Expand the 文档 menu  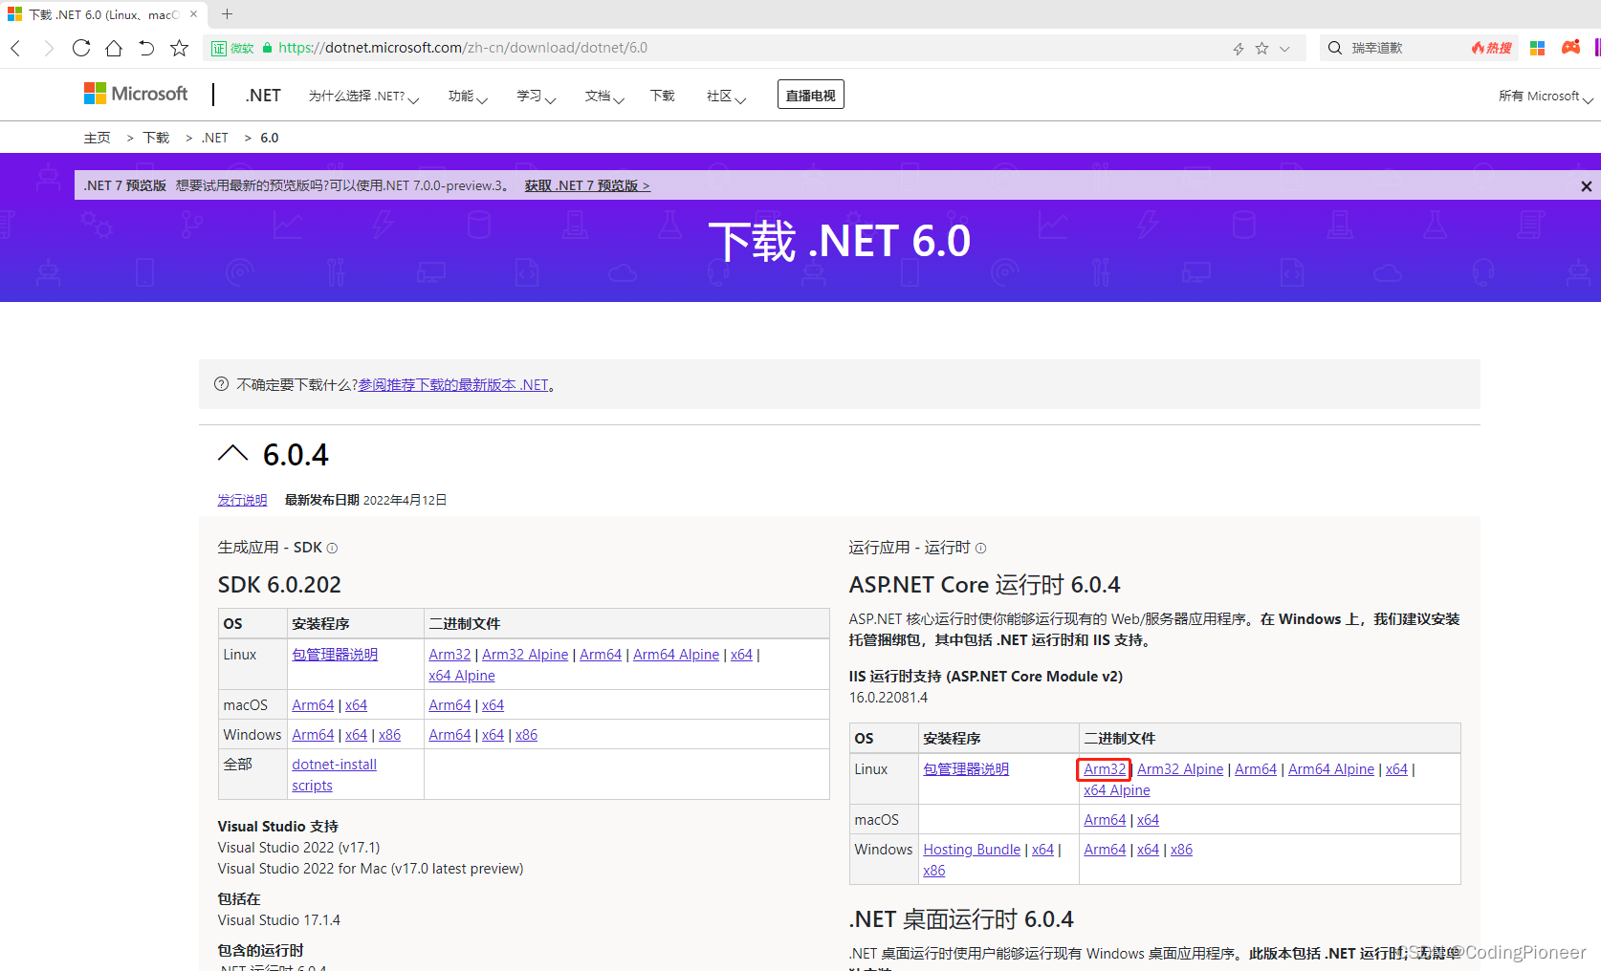coord(604,97)
